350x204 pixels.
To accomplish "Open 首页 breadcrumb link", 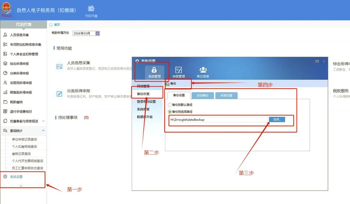I will [x=57, y=24].
